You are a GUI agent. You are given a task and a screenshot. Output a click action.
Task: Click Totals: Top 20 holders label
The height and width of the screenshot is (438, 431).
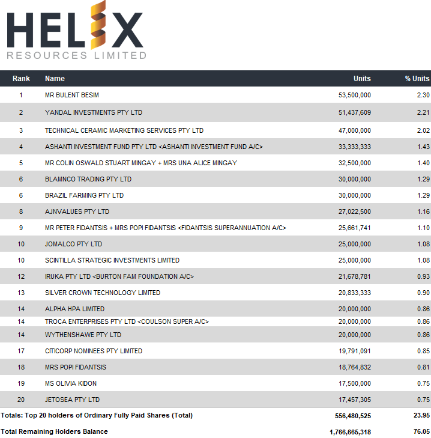pos(97,415)
